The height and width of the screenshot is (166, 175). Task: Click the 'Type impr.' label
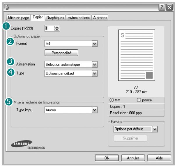24,110
